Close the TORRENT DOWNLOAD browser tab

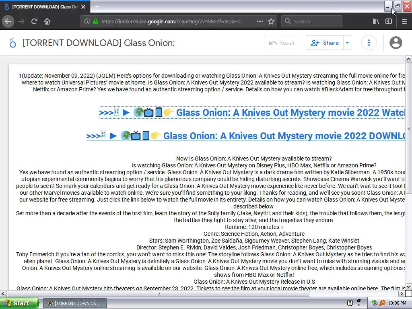pos(83,7)
